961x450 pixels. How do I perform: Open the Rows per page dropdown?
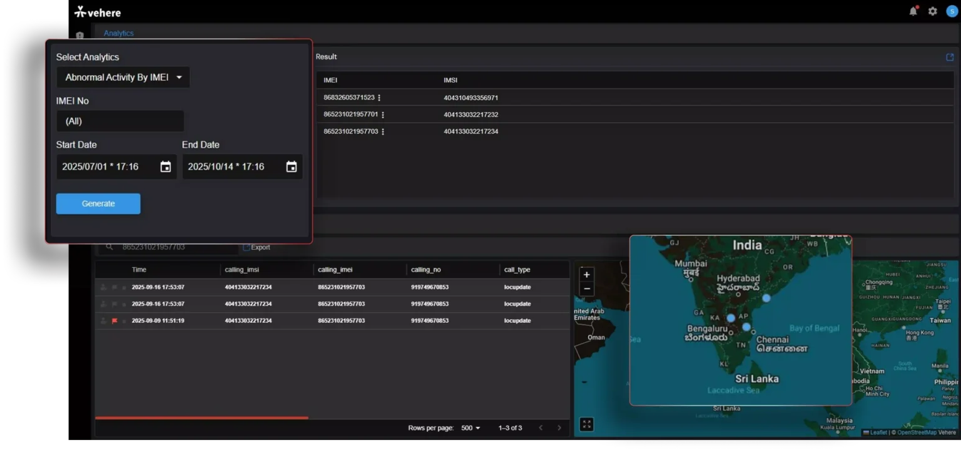point(470,428)
